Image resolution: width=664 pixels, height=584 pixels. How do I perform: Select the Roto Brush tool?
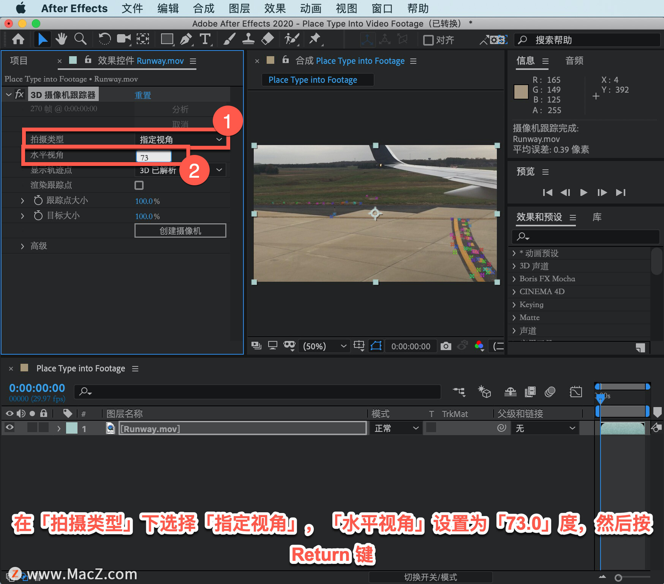[x=292, y=39]
